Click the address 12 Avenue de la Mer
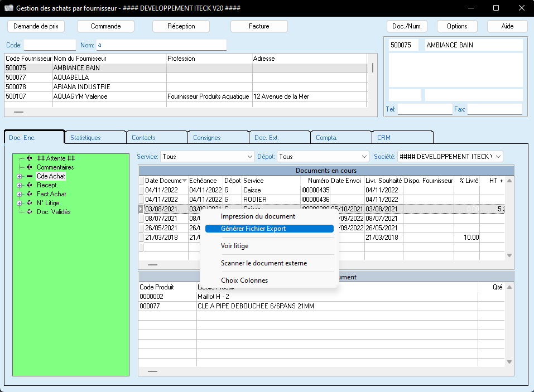Screen dimensions: 534x392 pyautogui.click(x=281, y=96)
